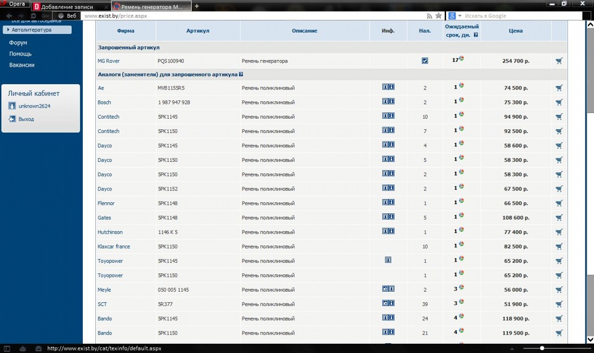Add Bando 5PK1145 to the cart
594x353 pixels.
(x=559, y=318)
